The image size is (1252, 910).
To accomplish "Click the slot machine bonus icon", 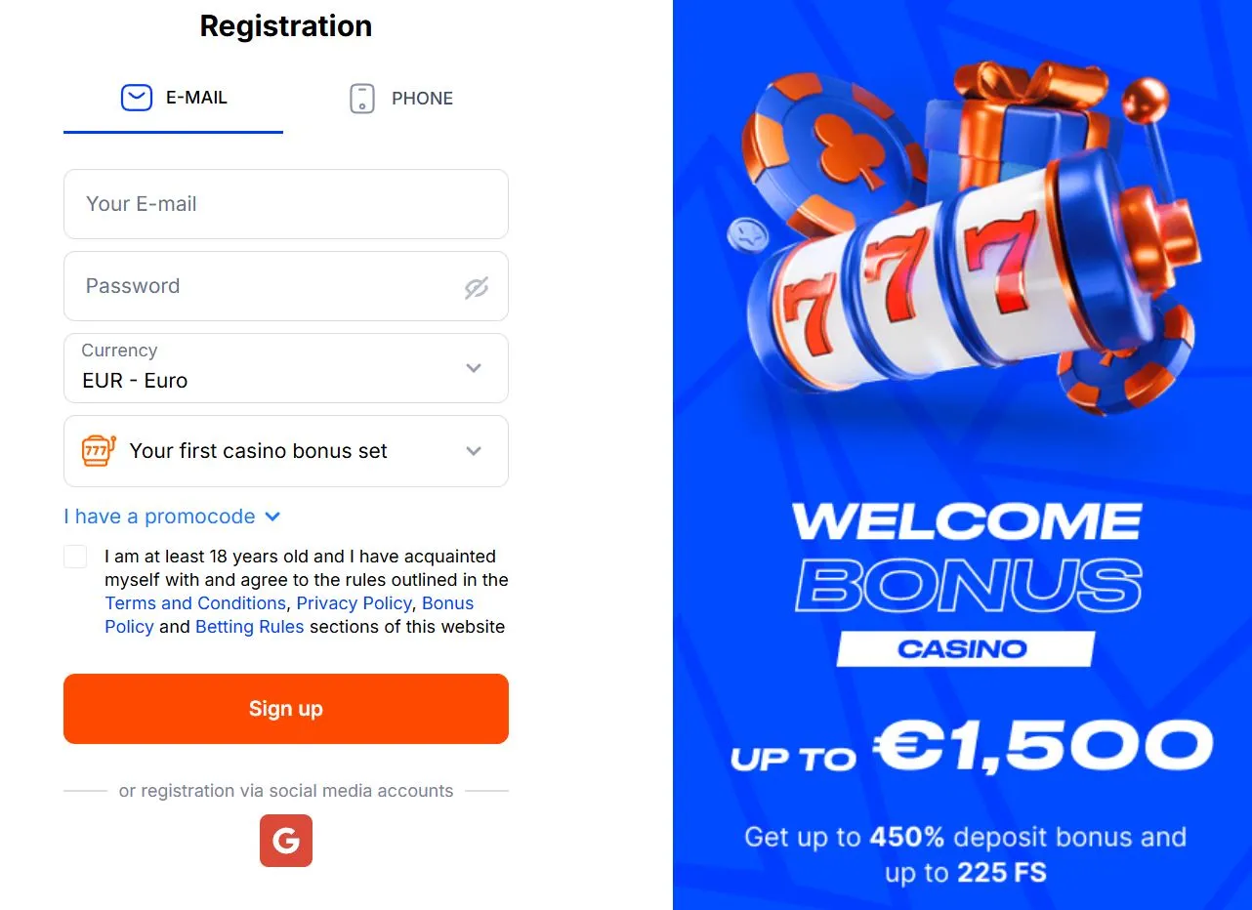I will 99,451.
